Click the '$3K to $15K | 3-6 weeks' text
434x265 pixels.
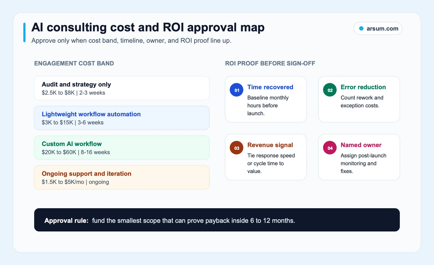(x=73, y=122)
